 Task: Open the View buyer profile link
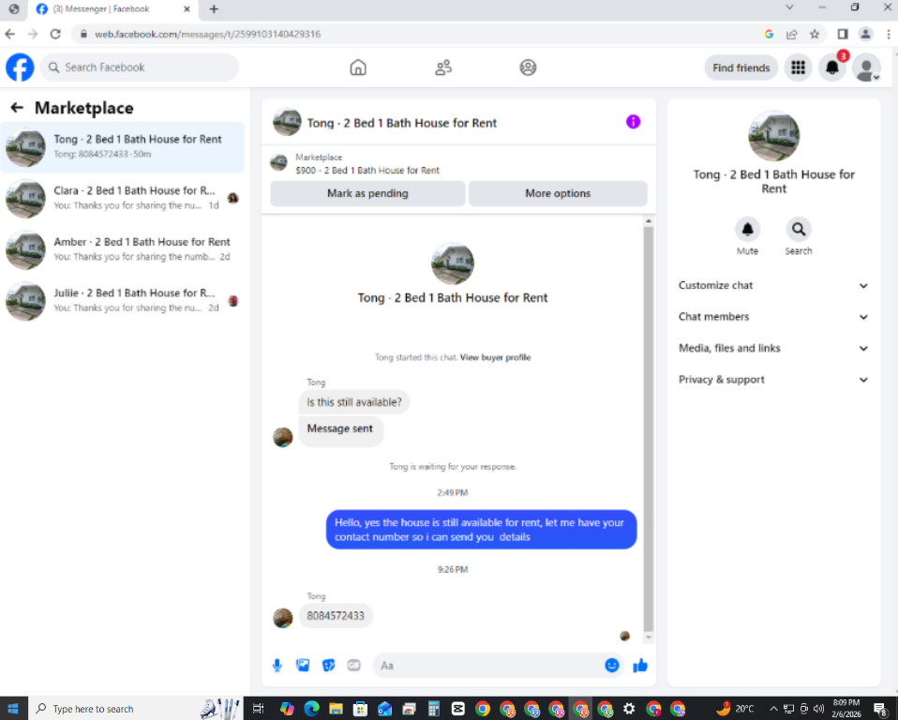pyautogui.click(x=495, y=357)
